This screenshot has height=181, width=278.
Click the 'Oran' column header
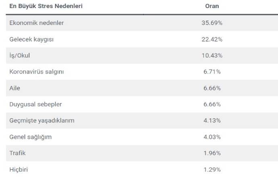(212, 6)
